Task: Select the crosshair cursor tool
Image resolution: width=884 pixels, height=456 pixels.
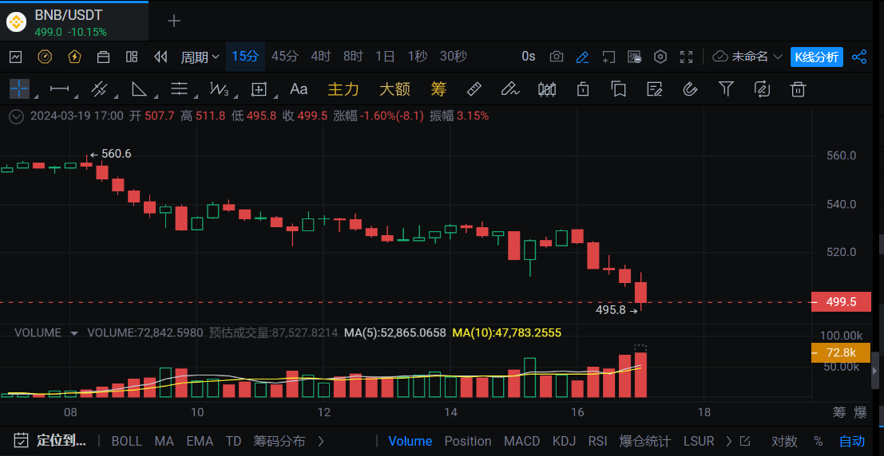Action: tap(19, 88)
